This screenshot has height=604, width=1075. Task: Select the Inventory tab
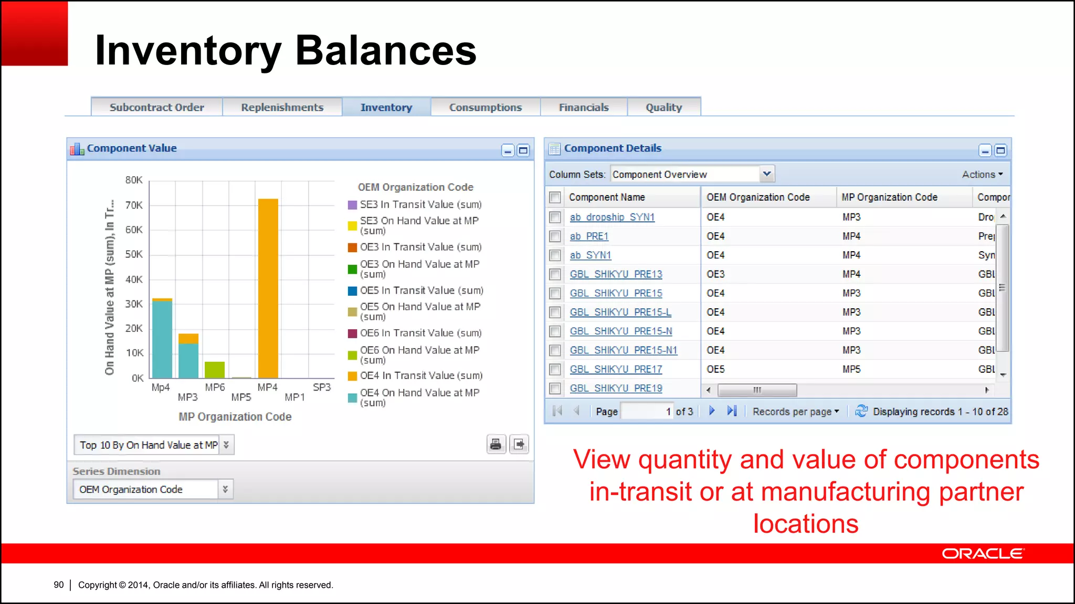386,107
